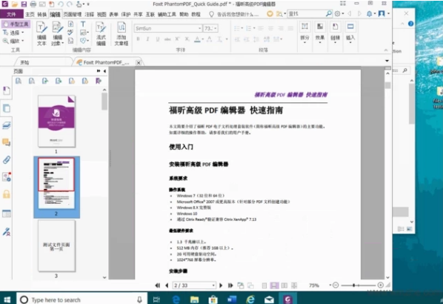The width and height of the screenshot is (443, 304).
Task: Open the File (文件) menu
Action: click(11, 14)
